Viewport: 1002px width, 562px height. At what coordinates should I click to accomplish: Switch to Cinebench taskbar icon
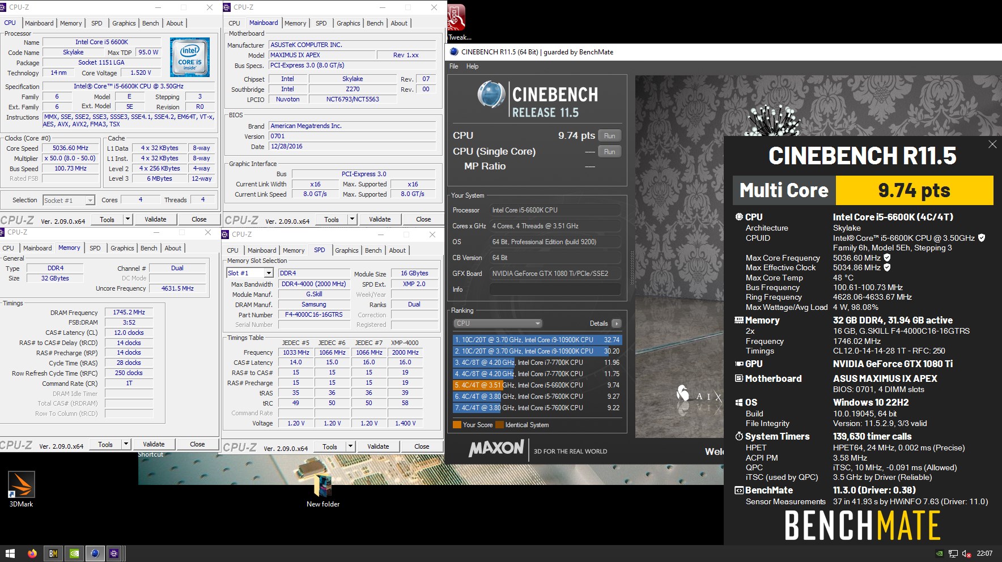click(95, 554)
